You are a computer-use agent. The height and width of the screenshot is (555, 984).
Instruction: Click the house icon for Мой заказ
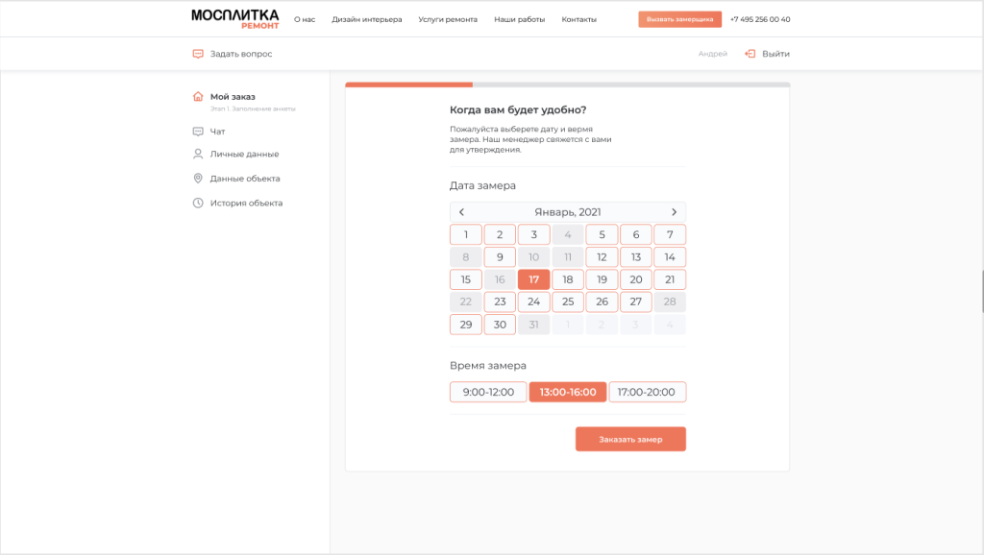(198, 96)
